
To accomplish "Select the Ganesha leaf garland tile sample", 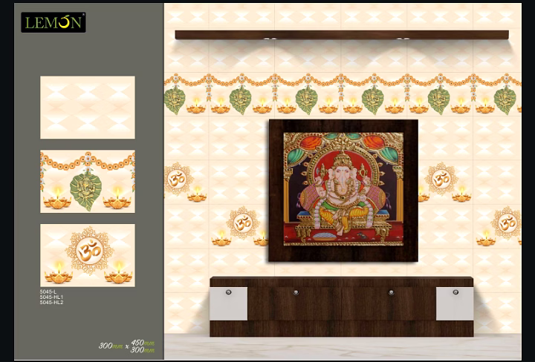I will (88, 182).
